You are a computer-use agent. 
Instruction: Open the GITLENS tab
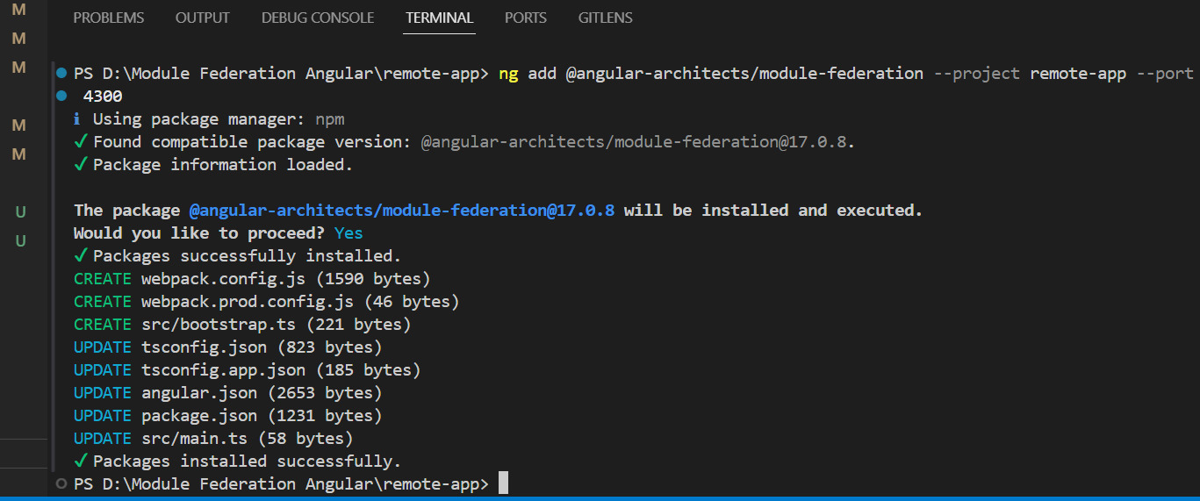[605, 18]
